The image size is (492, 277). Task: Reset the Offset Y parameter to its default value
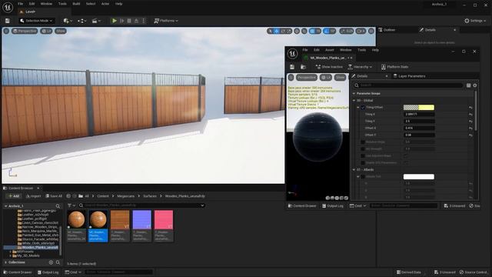(x=470, y=135)
